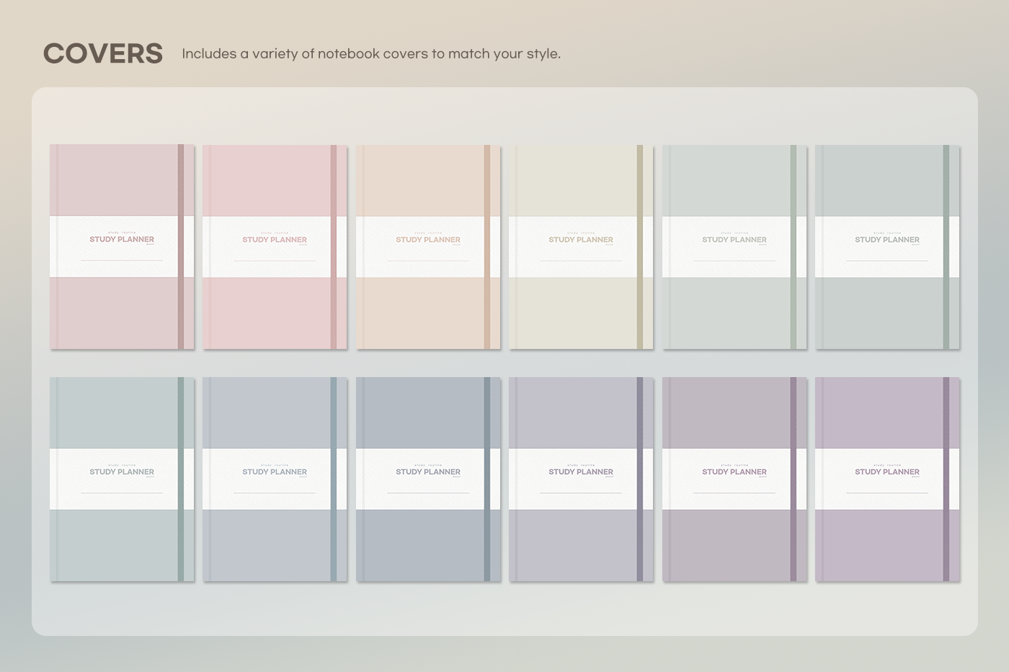The image size is (1009, 672).
Task: Click the name line on the lilac cover
Action: point(886,493)
